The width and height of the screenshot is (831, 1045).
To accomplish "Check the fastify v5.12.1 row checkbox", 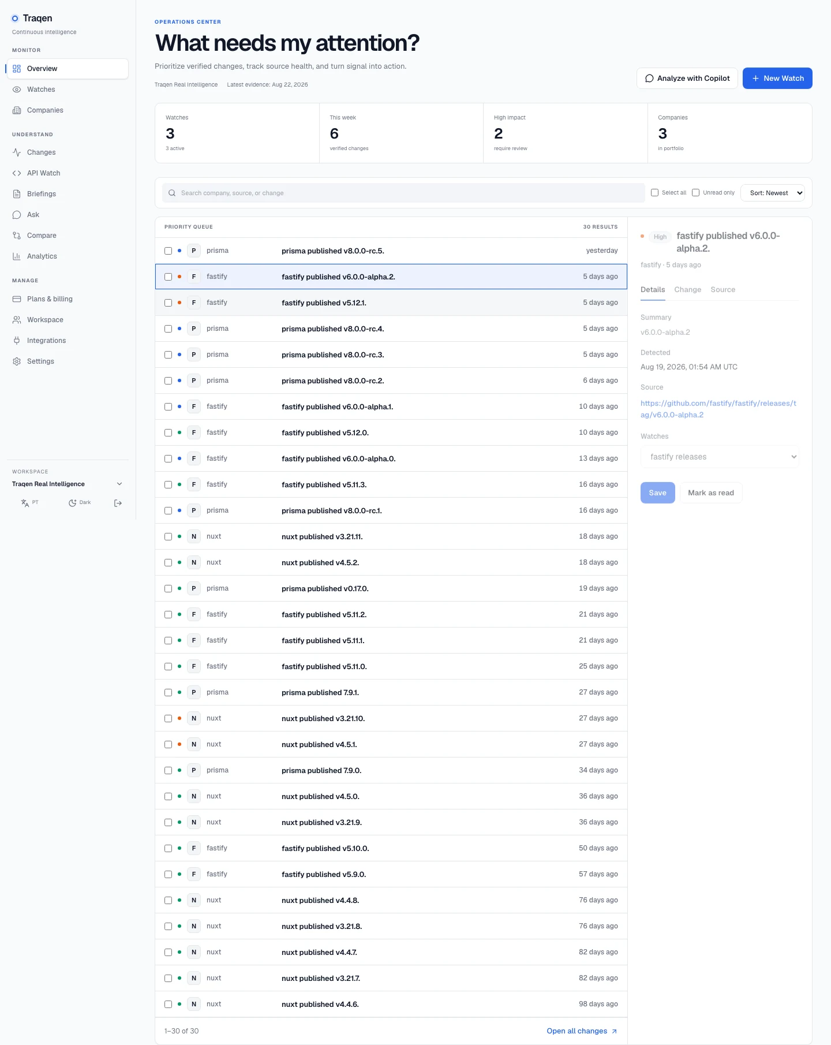I will point(168,303).
